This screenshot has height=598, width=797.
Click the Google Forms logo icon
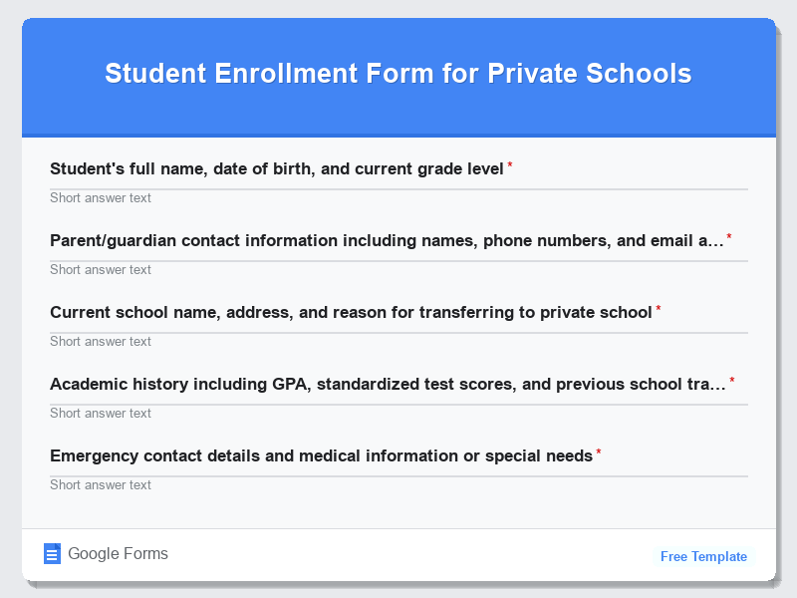[x=52, y=553]
